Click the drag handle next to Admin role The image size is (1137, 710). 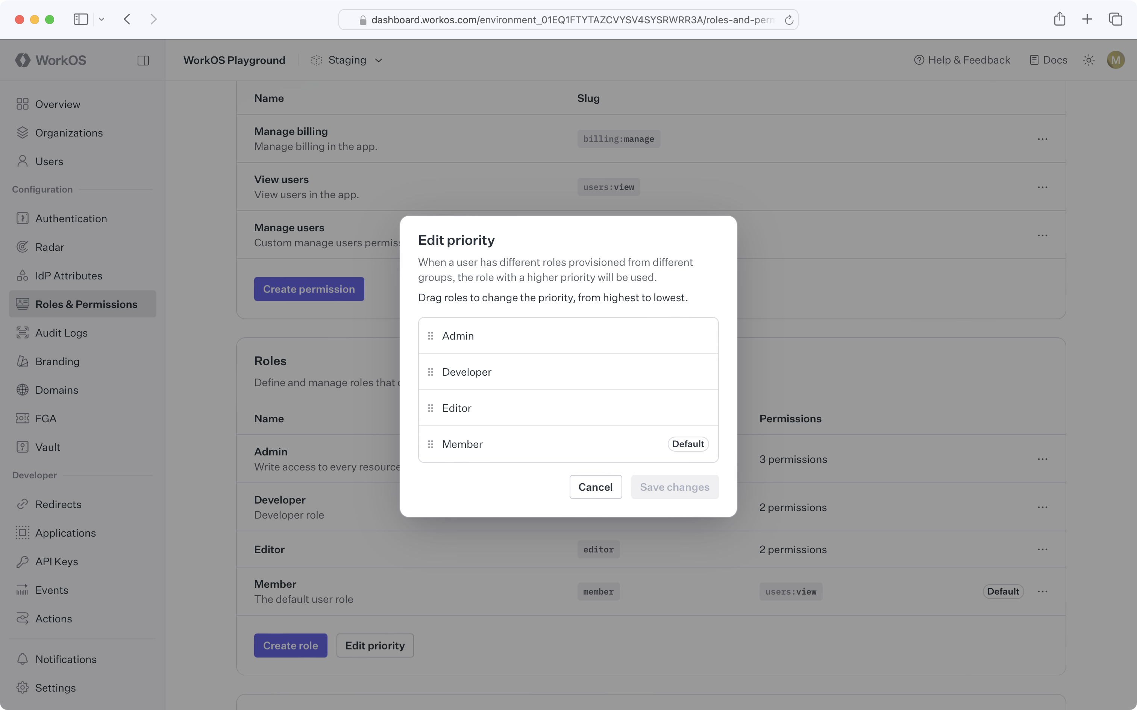431,335
